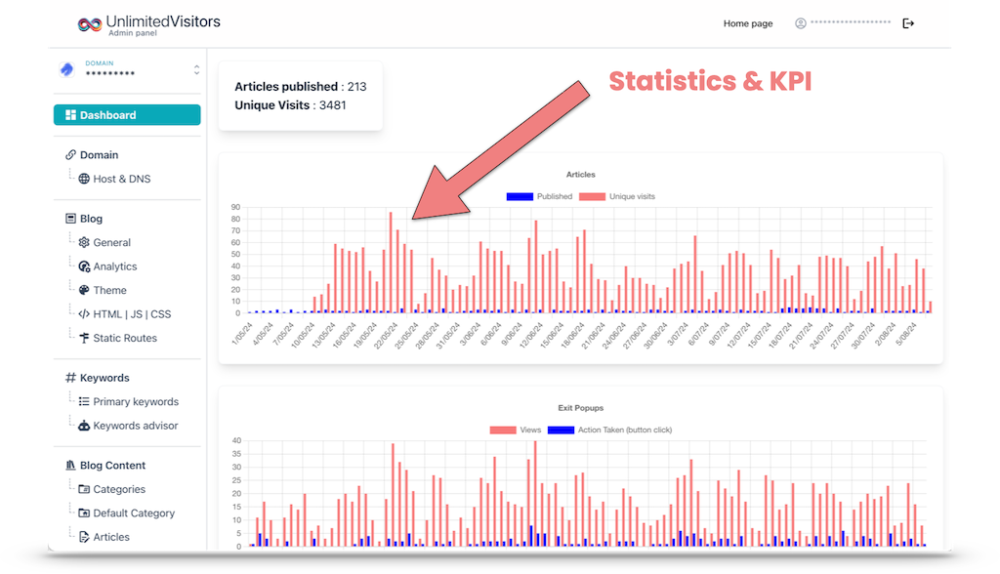
Task: Select the Dashboard menu item
Action: point(127,115)
